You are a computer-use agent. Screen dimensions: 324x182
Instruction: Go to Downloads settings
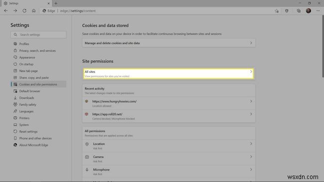26,98
